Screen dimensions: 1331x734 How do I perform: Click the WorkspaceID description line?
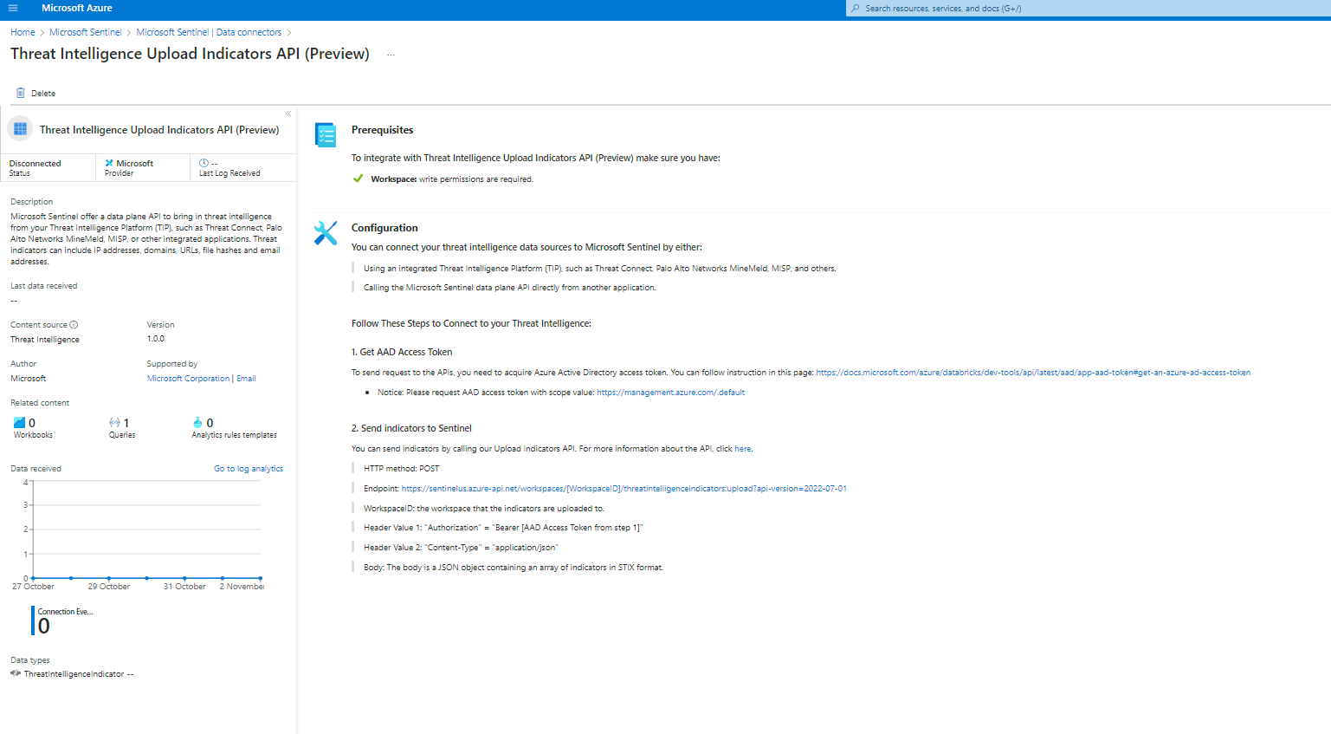point(484,509)
